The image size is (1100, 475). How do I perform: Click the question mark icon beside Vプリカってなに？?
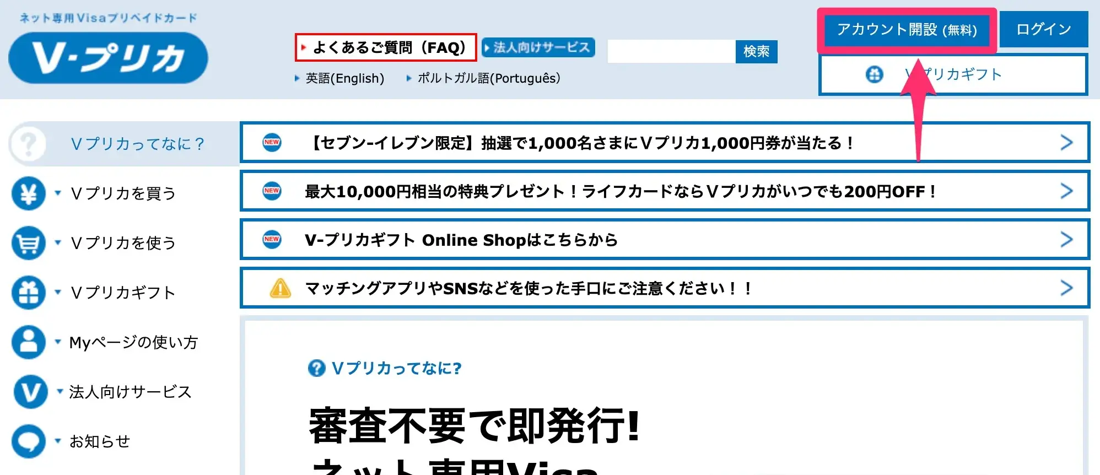click(28, 144)
